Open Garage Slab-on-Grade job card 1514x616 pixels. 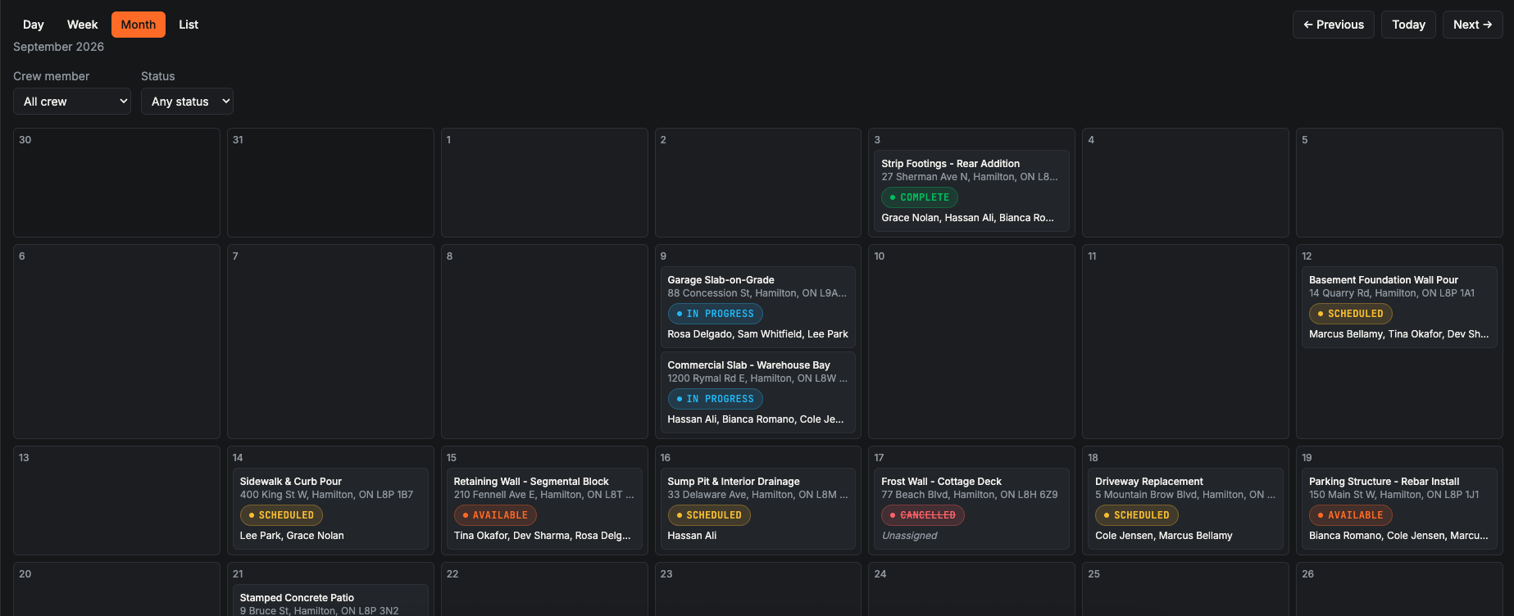click(x=757, y=307)
